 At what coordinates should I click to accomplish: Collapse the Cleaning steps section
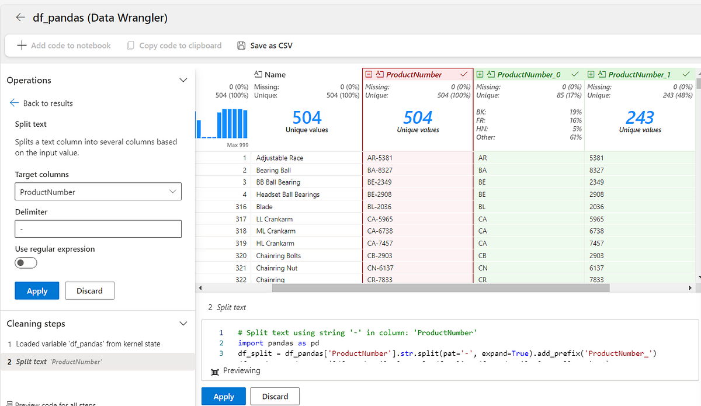point(183,323)
